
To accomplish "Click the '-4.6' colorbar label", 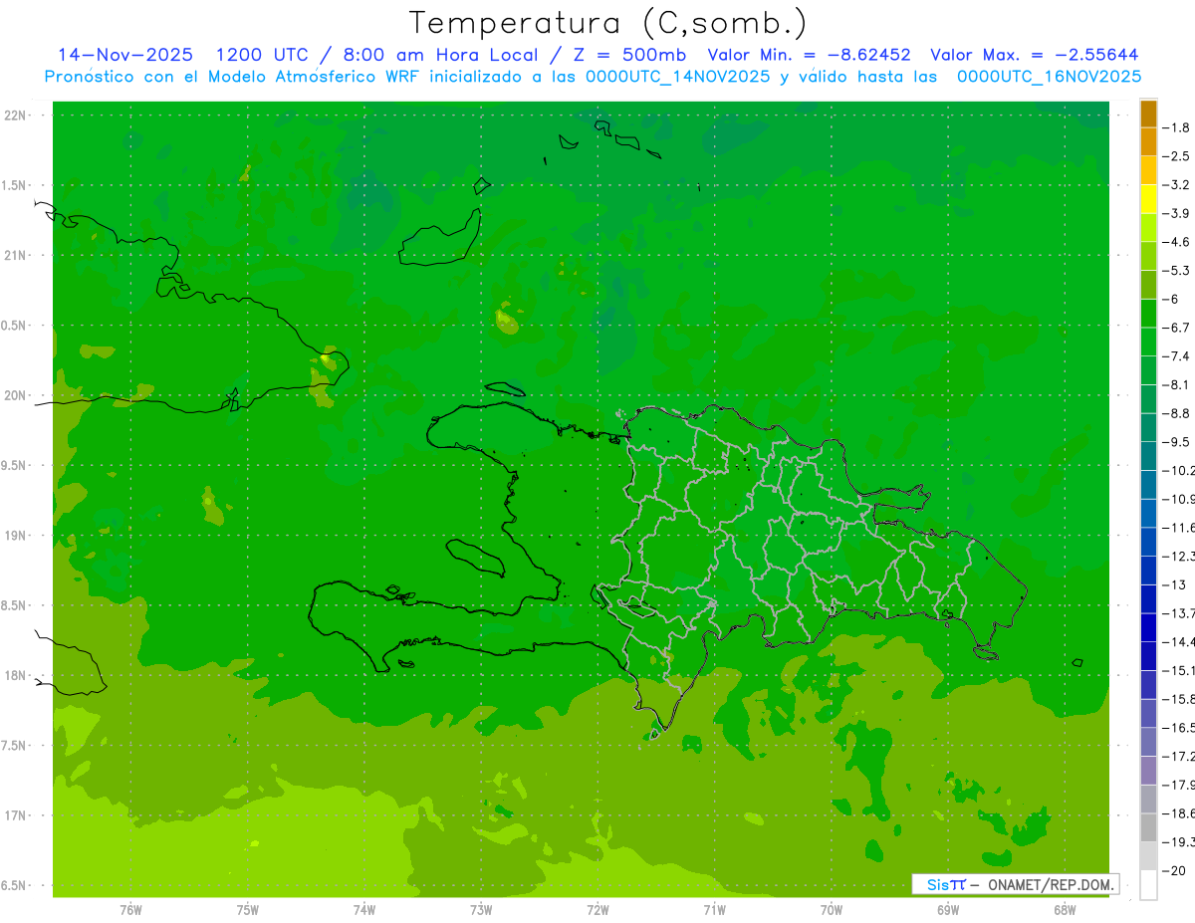I will pyautogui.click(x=1176, y=242).
